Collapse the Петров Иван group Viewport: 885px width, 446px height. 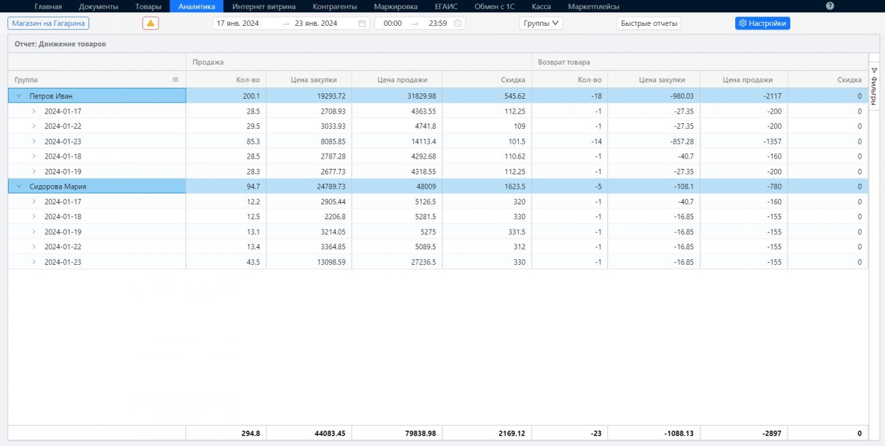18,96
